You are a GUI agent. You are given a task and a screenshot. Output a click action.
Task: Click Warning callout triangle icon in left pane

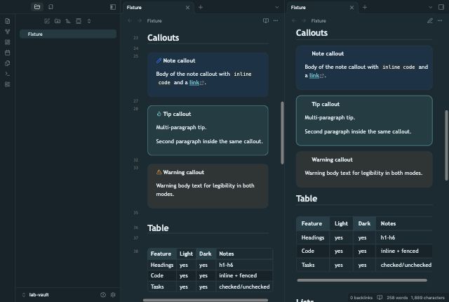(159, 172)
